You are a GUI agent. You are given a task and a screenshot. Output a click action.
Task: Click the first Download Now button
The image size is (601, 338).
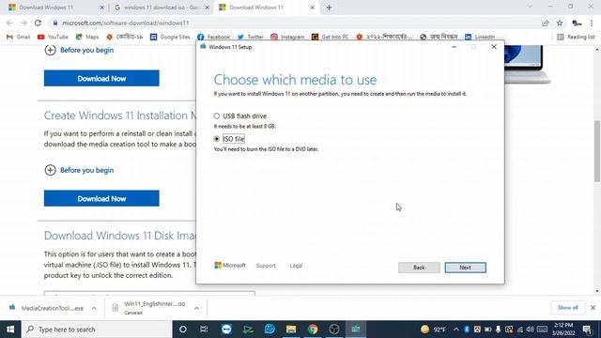(101, 78)
